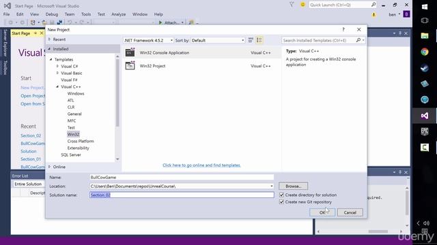This screenshot has height=245, width=437.
Task: Open recent Section_01 on Start Page
Action: pos(31,159)
